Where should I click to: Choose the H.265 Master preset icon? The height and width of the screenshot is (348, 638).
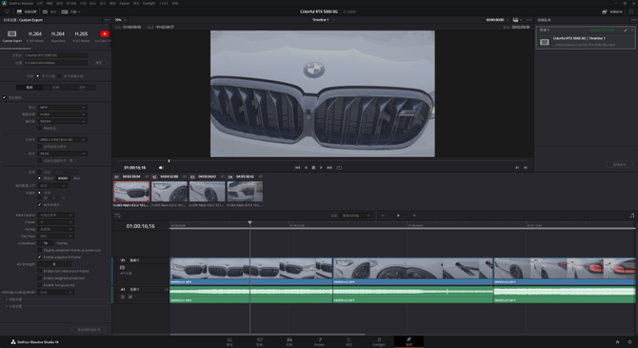coord(81,33)
